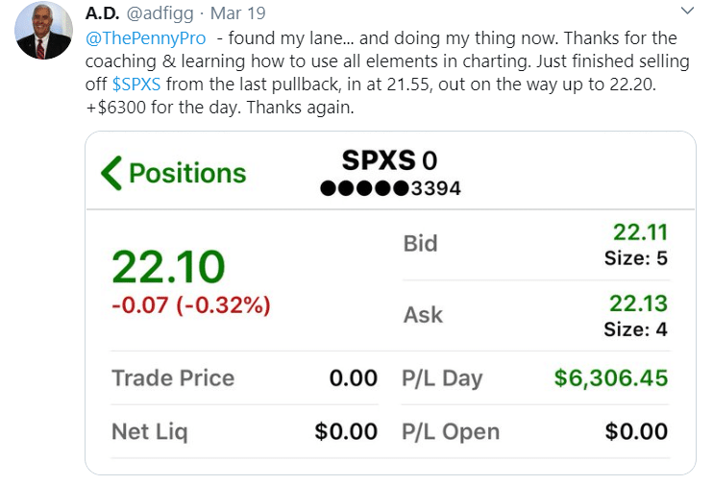The width and height of the screenshot is (713, 485).
Task: Open the @ThePennyPro mention link
Action: [x=145, y=38]
